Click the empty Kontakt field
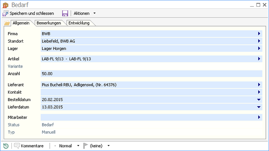Viewport: 269px width, 151px height. click(x=151, y=92)
